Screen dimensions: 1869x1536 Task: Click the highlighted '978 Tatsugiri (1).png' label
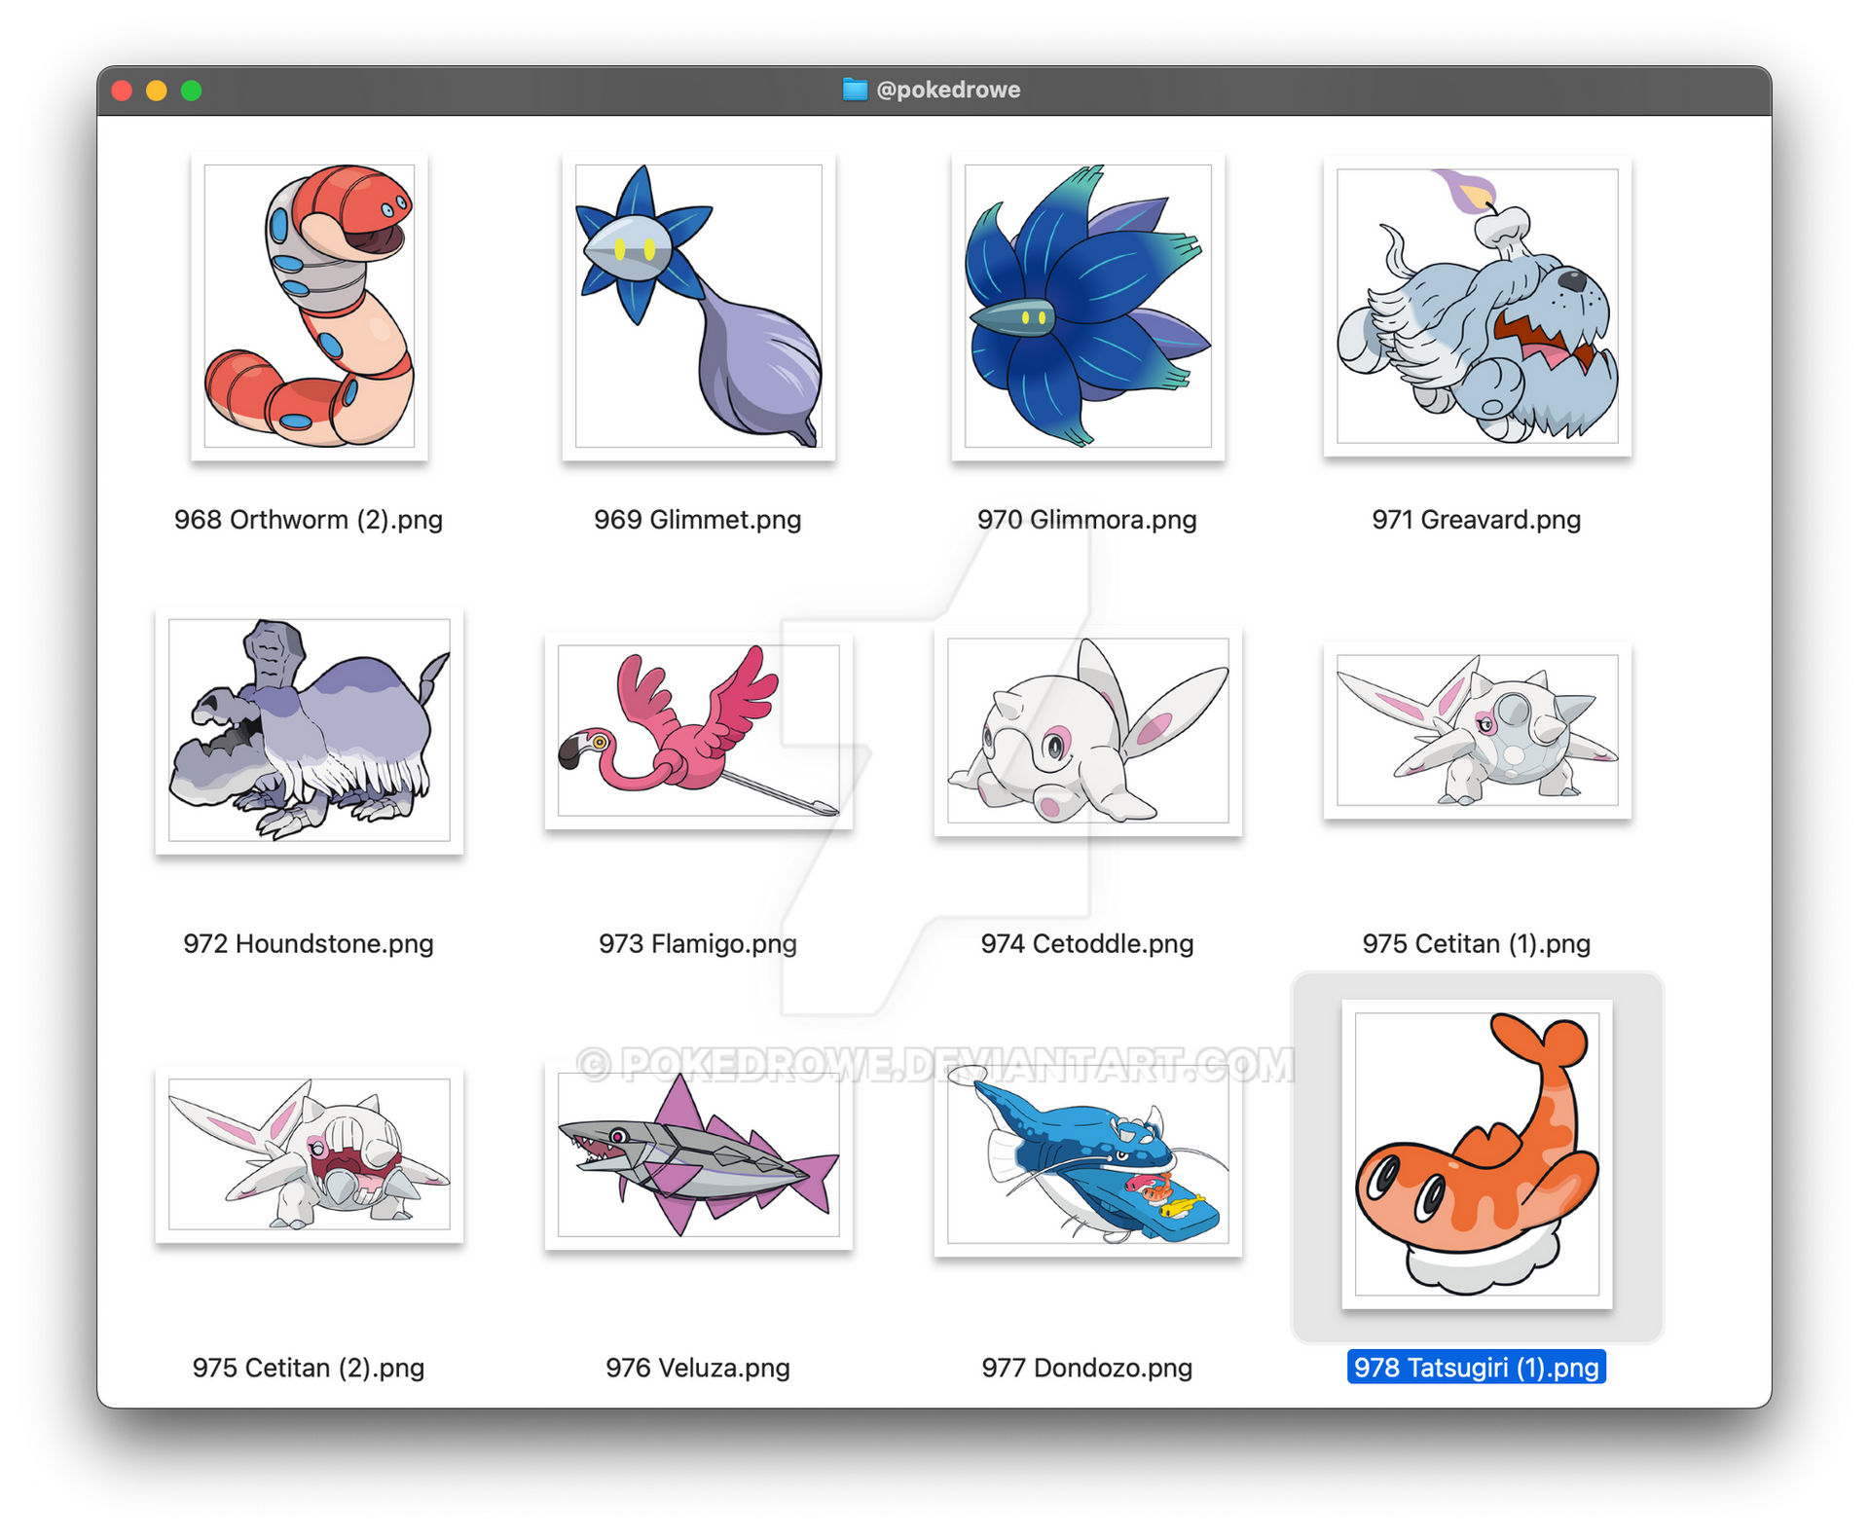[1477, 1368]
